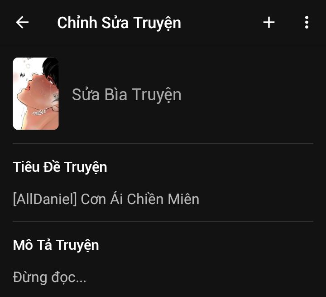The image size is (326, 297).
Task: Click the word 'Truyện' in 'Sửa Bìa Truyện'
Action: [157, 95]
